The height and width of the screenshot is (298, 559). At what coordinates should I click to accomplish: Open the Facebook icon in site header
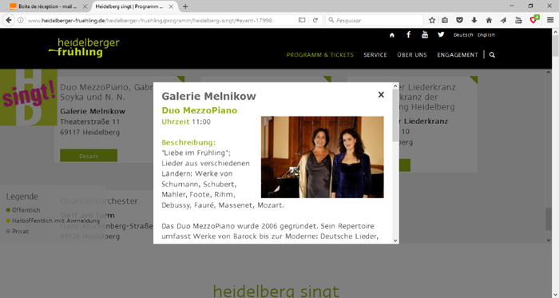pos(408,34)
